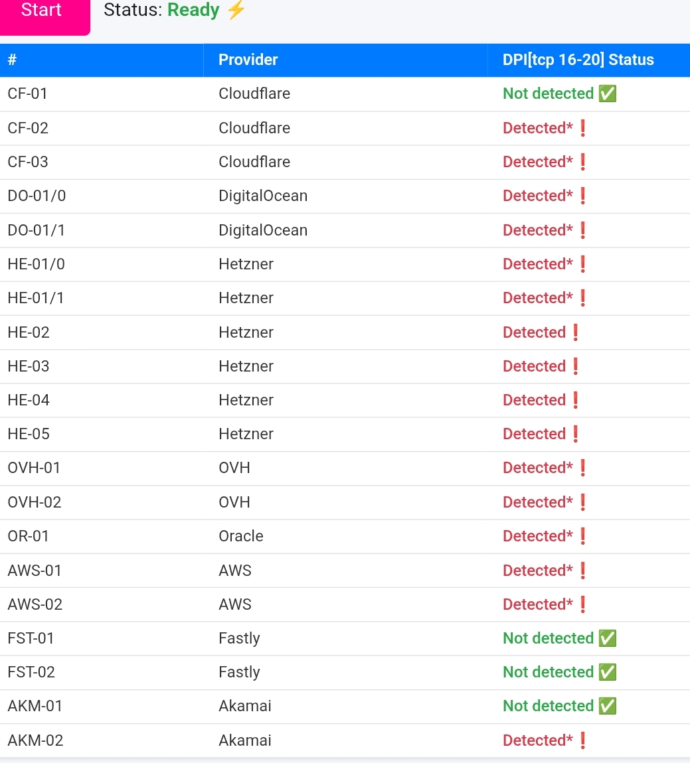Click the Detected status text for HE-03

(x=534, y=366)
